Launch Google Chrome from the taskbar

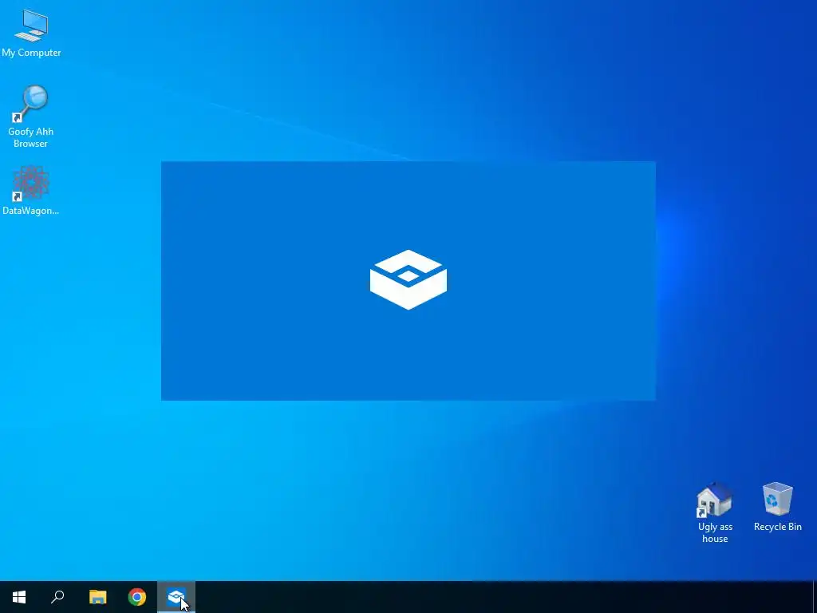pos(137,597)
